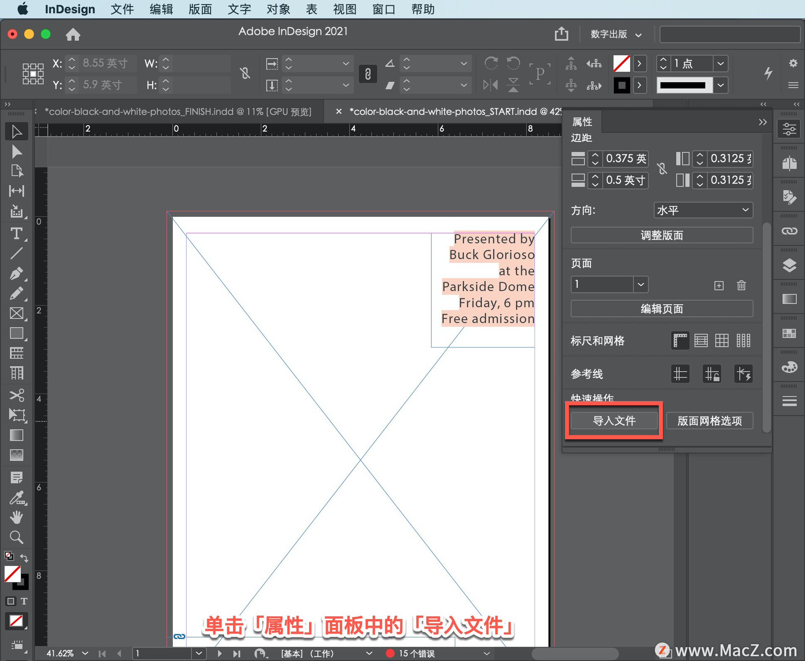
Task: Click the 导入文件 button
Action: click(614, 420)
